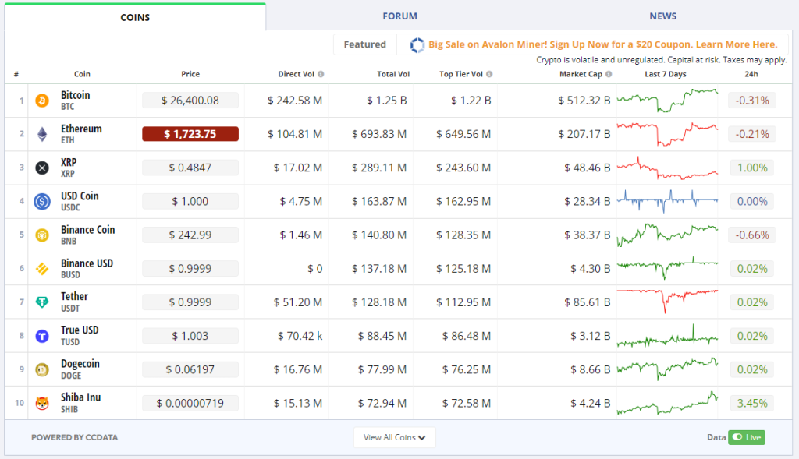The height and width of the screenshot is (459, 799).
Task: Click info icon next to Direct Vol
Action: 321,75
